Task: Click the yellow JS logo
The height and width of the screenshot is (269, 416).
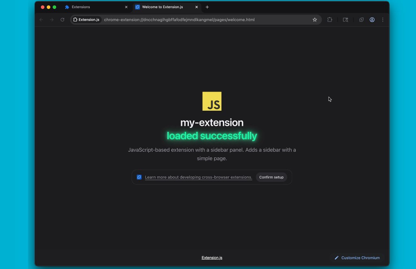Action: (x=212, y=101)
